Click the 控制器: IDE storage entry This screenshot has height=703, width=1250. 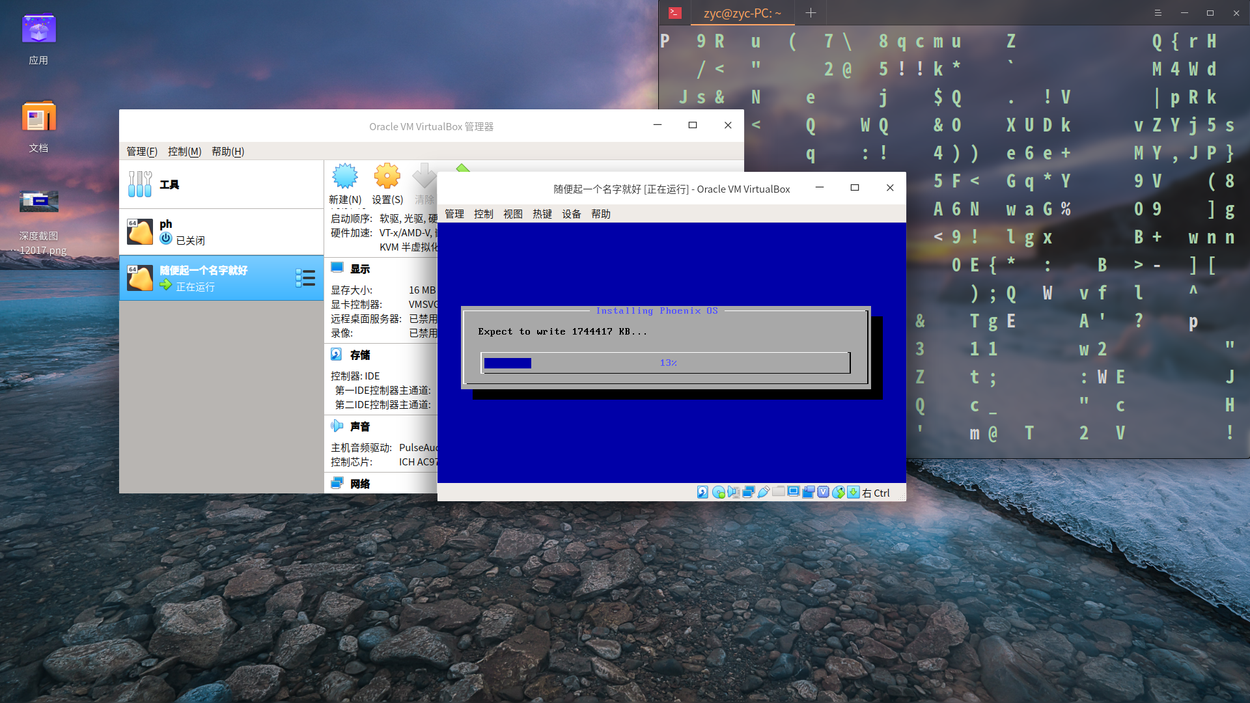click(x=355, y=376)
